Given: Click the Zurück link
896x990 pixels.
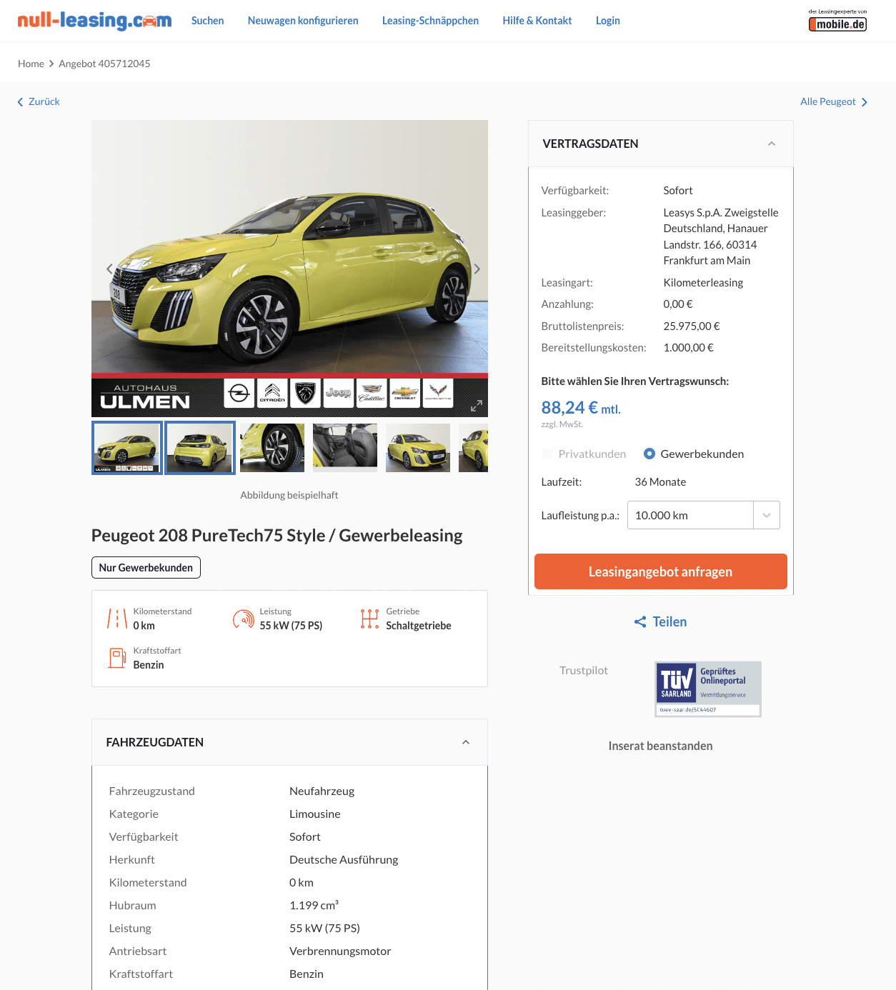Looking at the screenshot, I should (44, 101).
